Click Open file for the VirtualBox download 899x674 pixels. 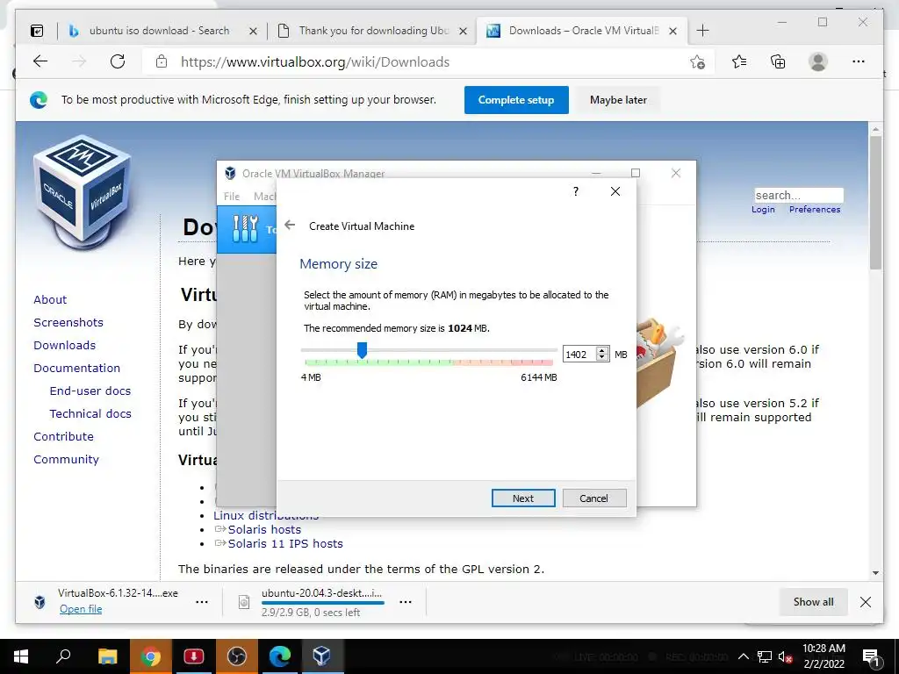click(x=81, y=609)
